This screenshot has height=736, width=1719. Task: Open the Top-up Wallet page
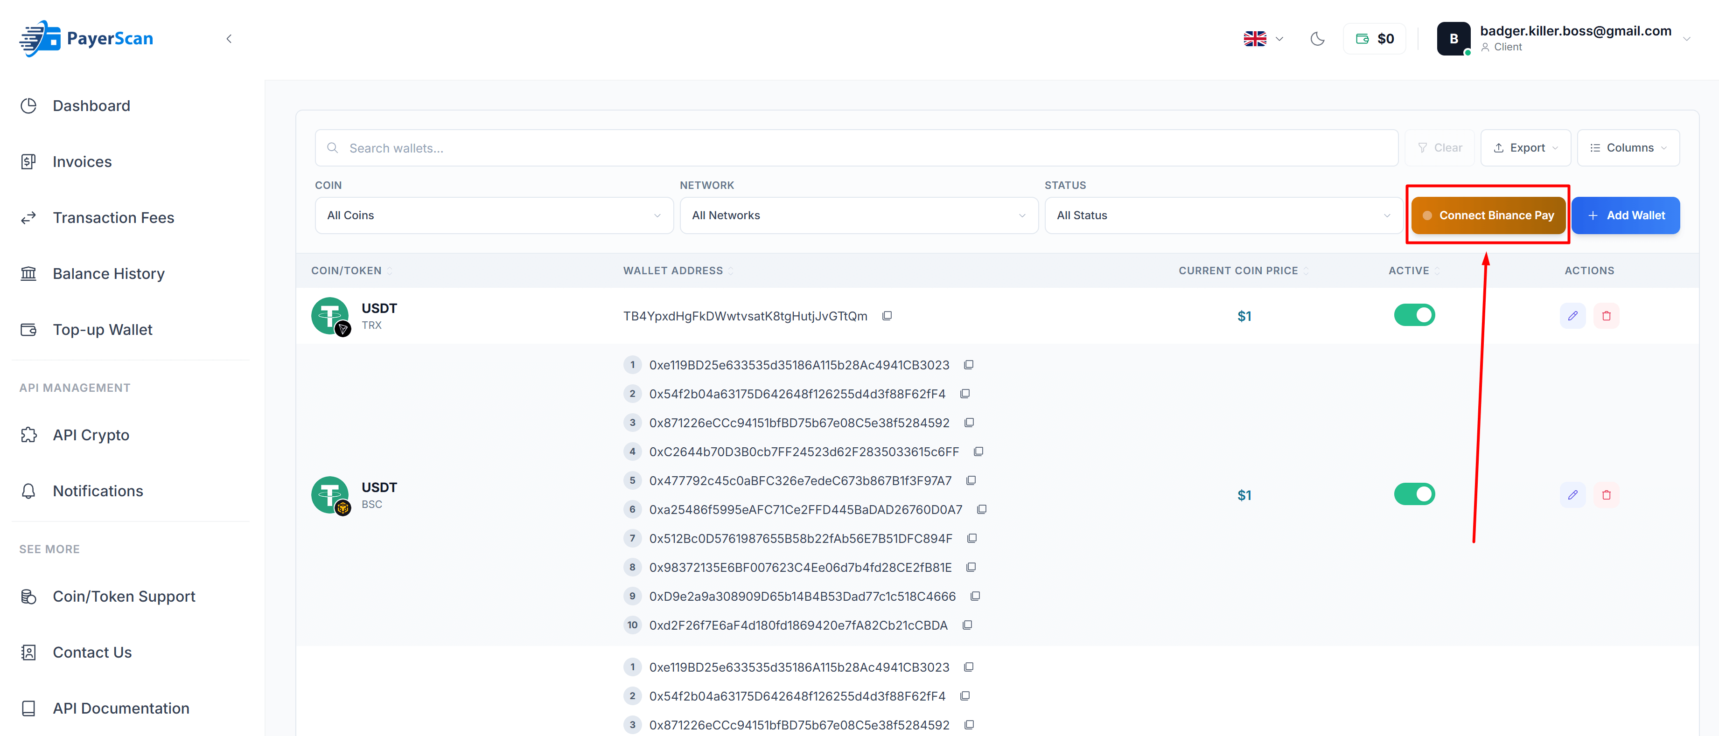click(103, 330)
